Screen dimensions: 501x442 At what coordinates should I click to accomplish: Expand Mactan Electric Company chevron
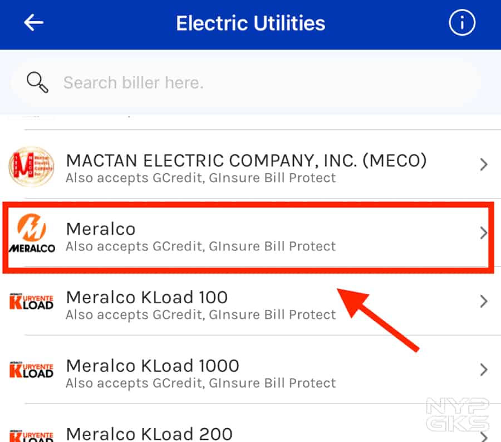point(483,164)
